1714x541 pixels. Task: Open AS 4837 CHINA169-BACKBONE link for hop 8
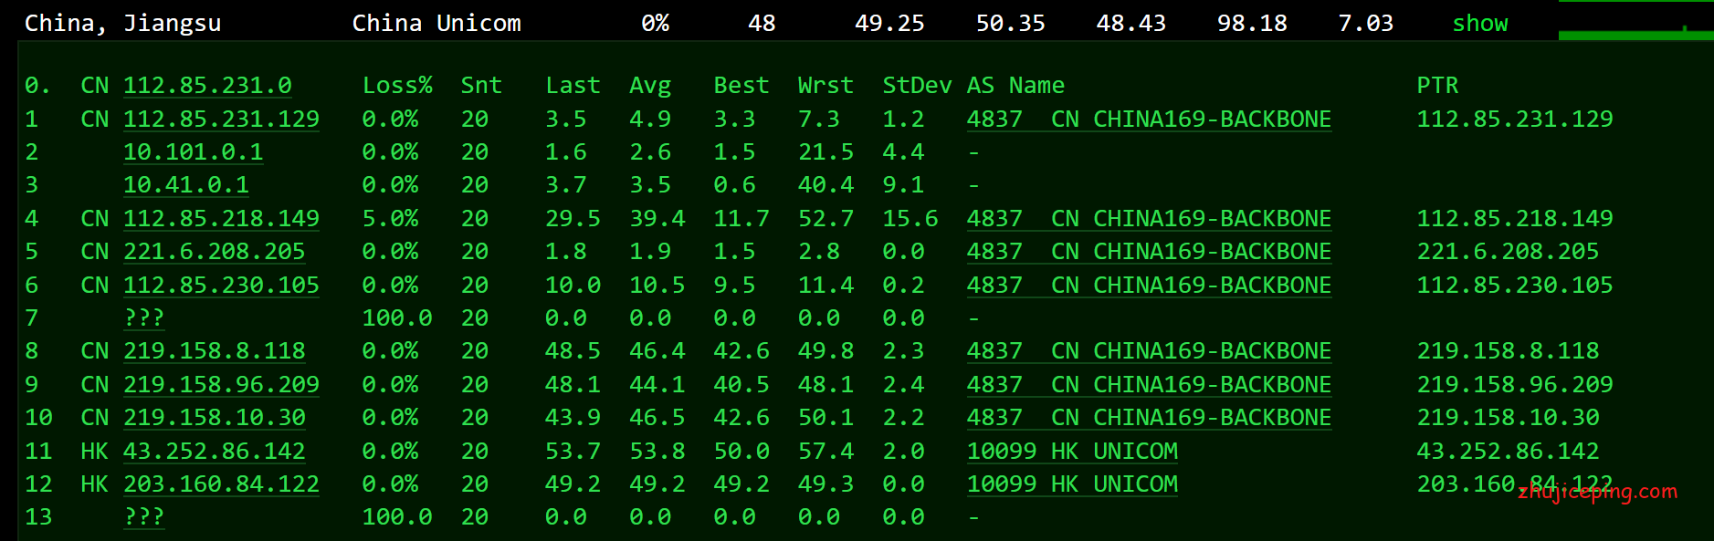coord(1149,350)
